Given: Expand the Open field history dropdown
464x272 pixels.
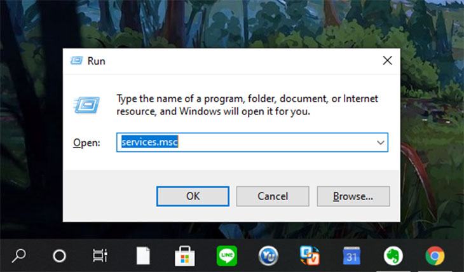Looking at the screenshot, I should [381, 142].
